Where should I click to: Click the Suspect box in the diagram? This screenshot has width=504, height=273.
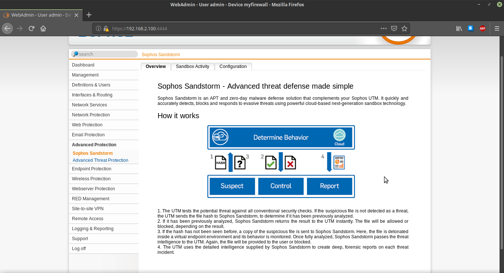(x=232, y=186)
